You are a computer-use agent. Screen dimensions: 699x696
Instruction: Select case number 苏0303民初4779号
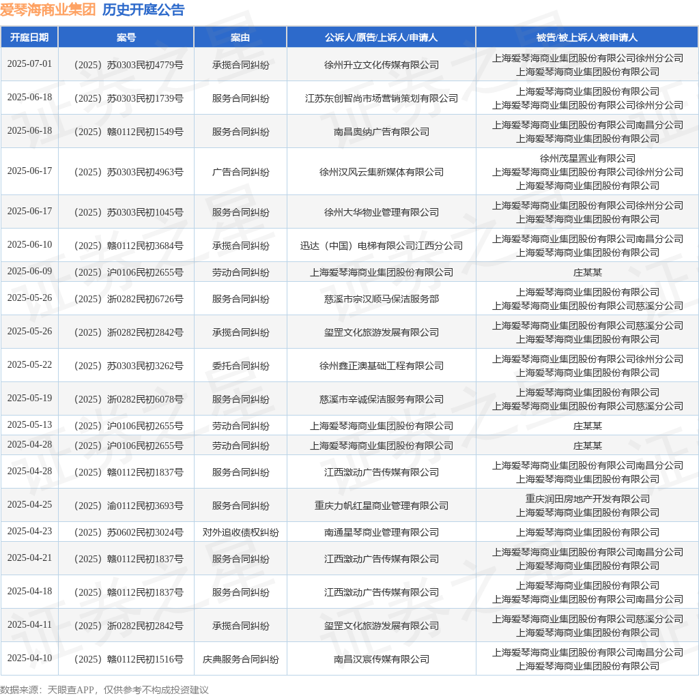click(129, 65)
